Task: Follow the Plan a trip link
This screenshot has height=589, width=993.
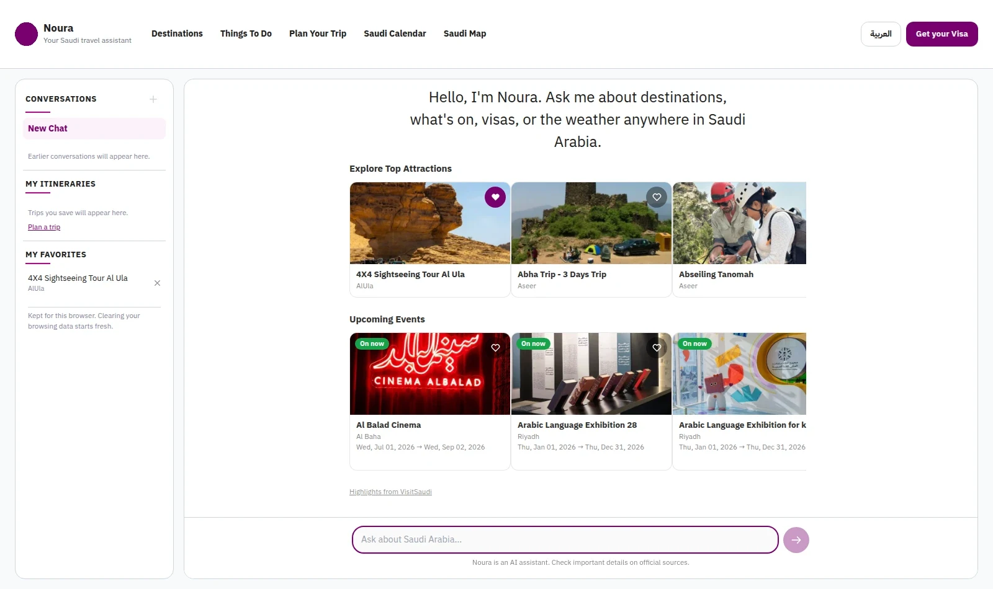Action: [44, 227]
